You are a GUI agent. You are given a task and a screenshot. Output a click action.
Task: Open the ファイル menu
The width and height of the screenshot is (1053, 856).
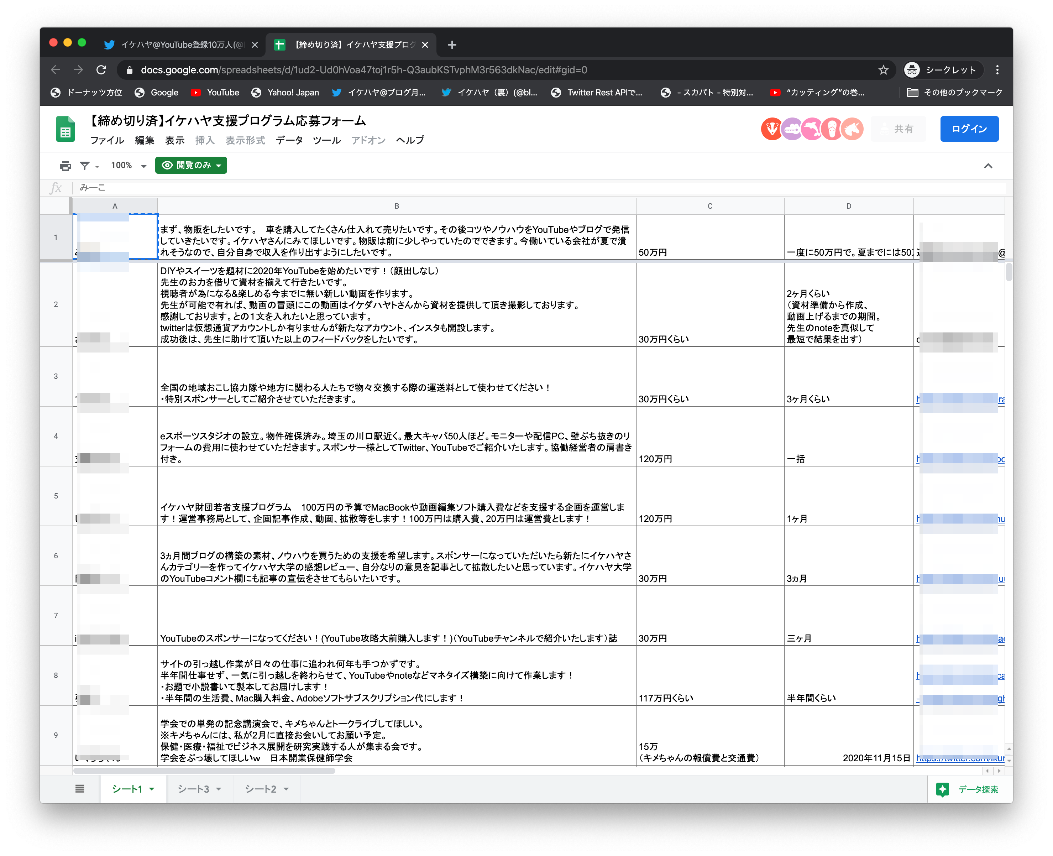106,140
